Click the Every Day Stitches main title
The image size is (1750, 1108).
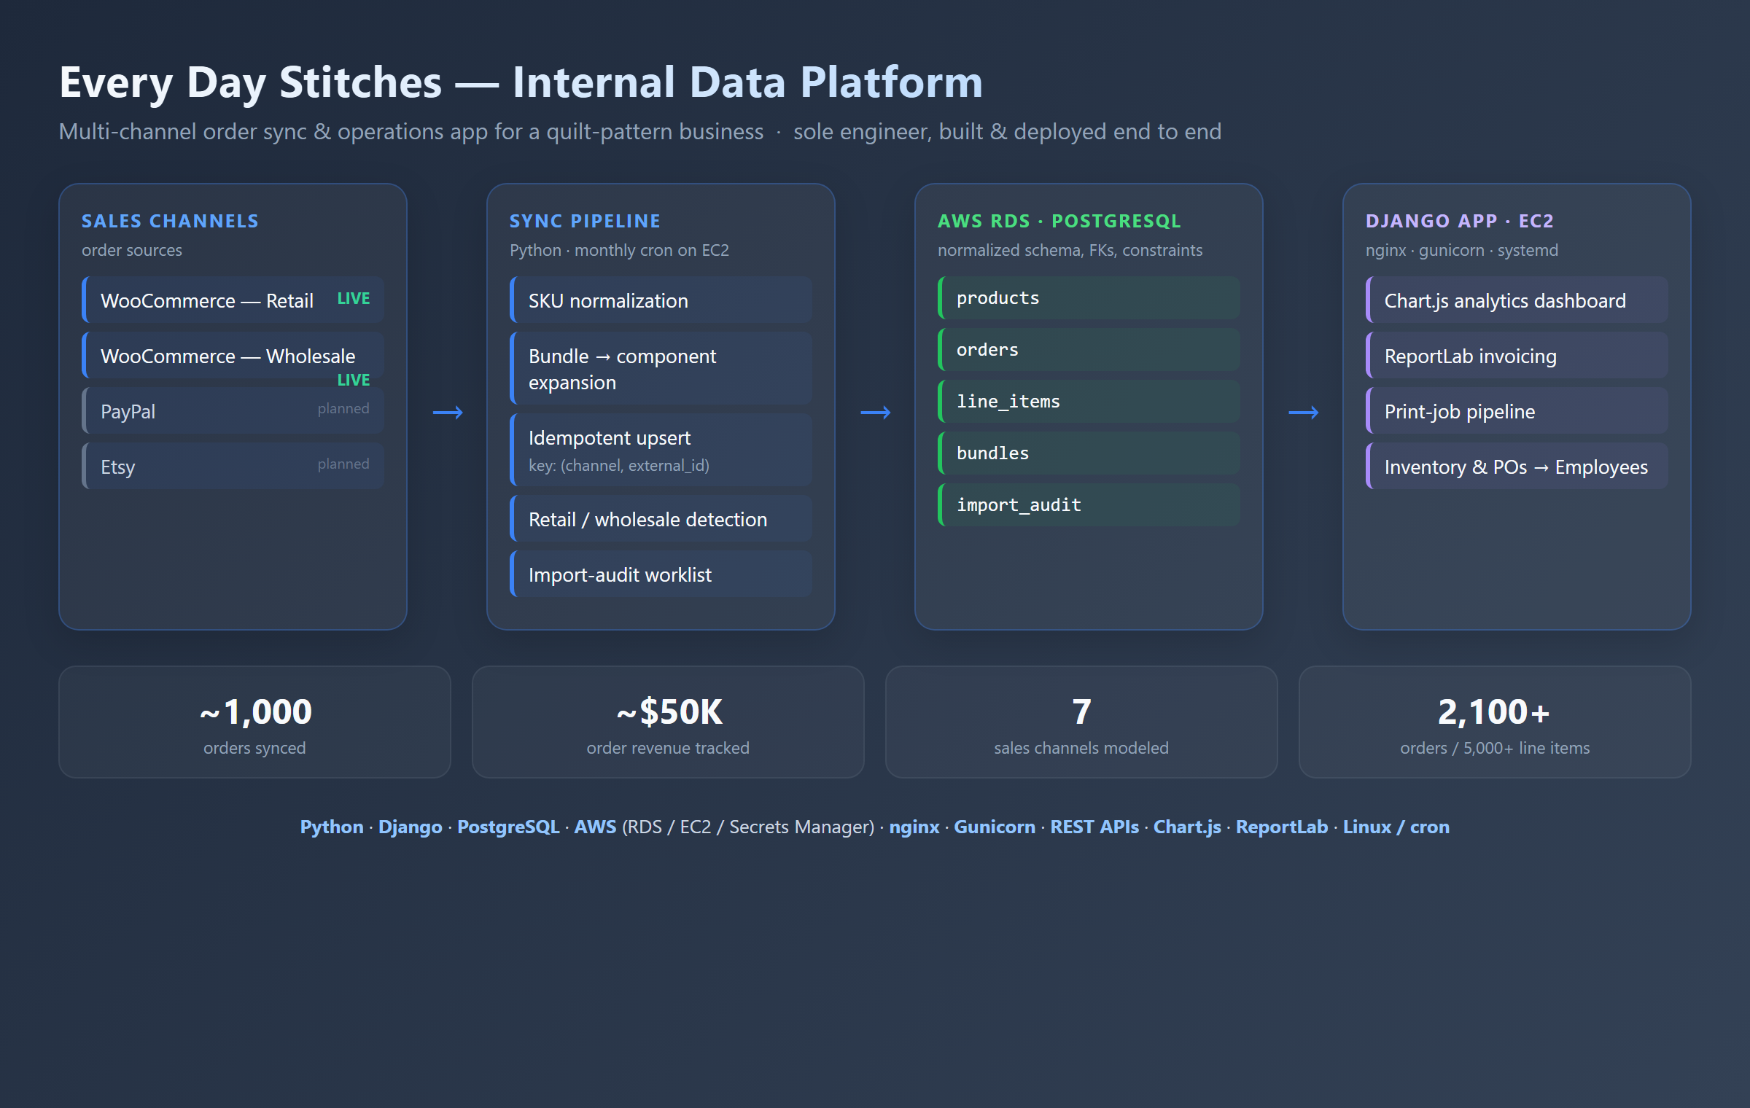[521, 82]
